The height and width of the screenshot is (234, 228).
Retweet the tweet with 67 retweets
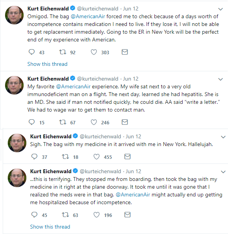[63, 122]
